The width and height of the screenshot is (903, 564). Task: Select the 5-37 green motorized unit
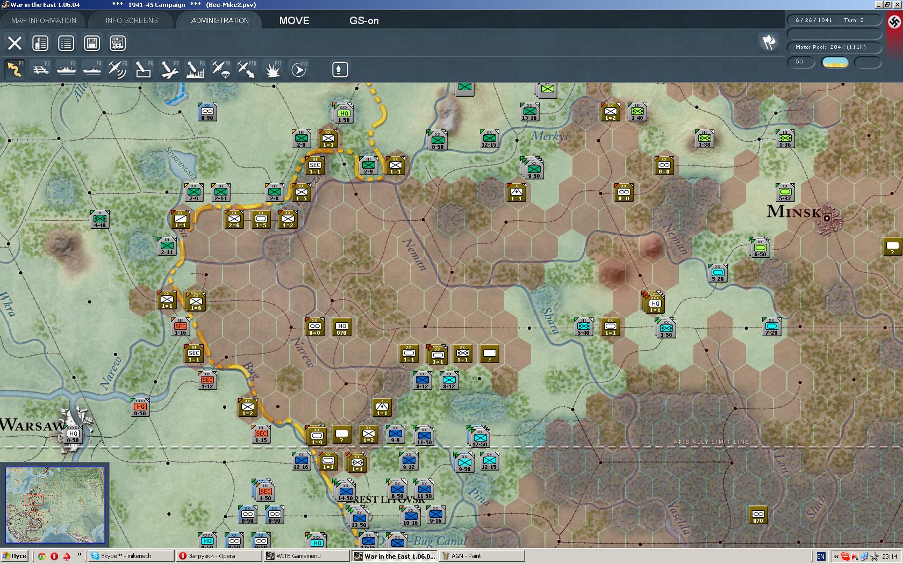coord(785,192)
